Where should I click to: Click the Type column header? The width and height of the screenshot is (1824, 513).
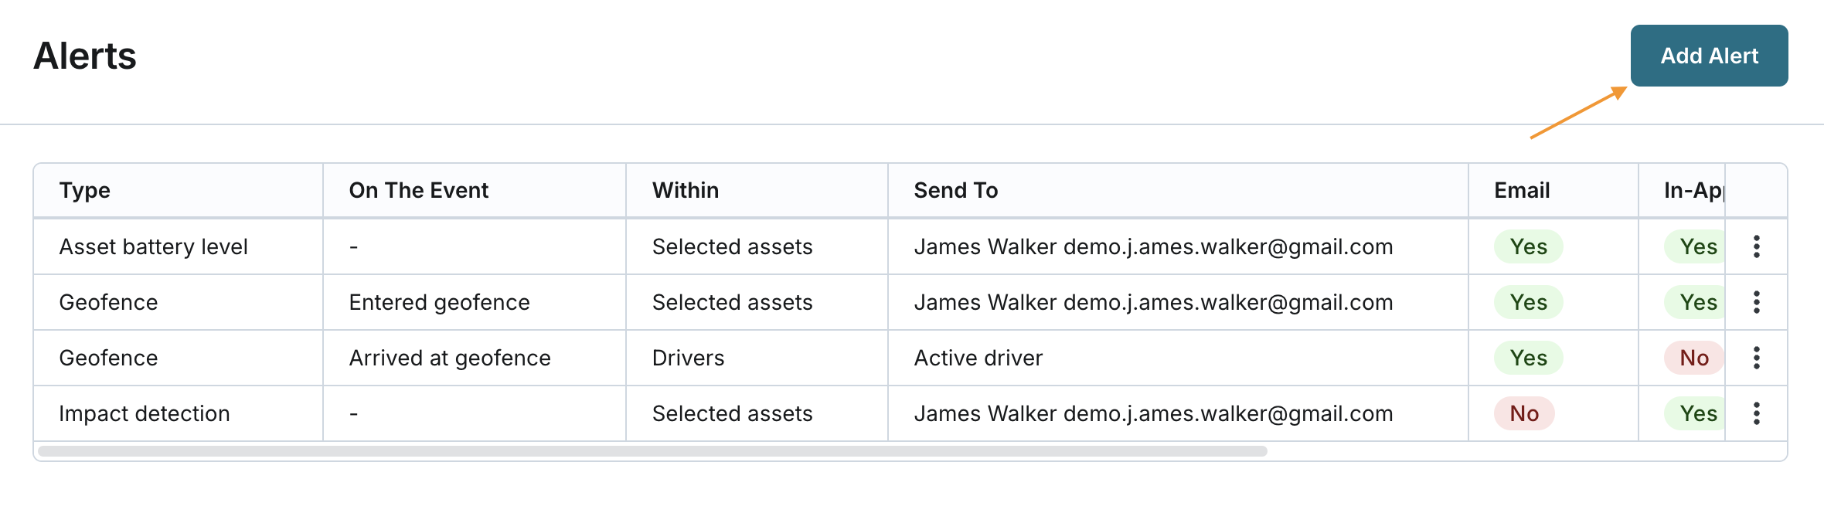pos(85,191)
